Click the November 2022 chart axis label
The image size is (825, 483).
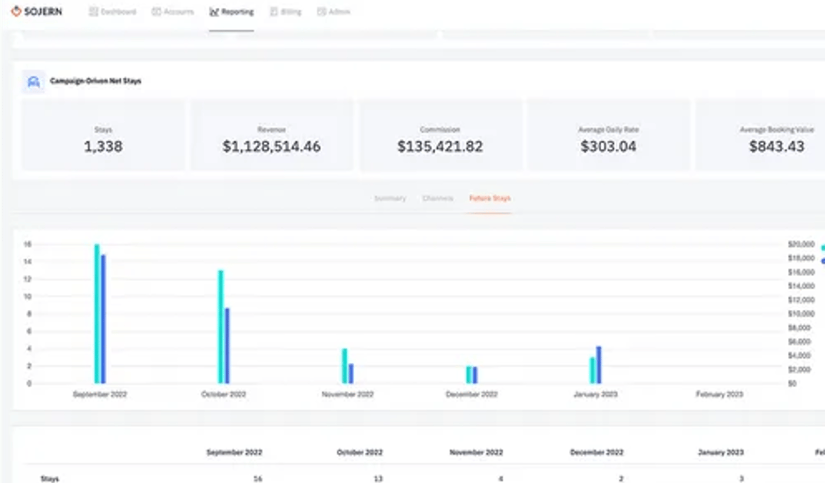tap(348, 394)
